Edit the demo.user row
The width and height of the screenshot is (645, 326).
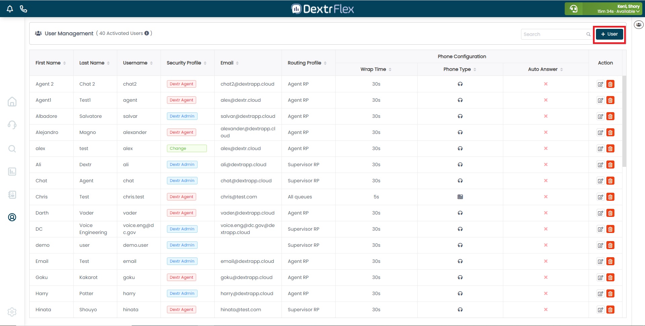tap(600, 245)
